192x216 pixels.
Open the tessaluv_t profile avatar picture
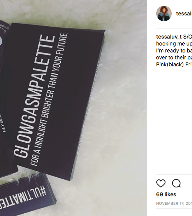click(x=164, y=13)
